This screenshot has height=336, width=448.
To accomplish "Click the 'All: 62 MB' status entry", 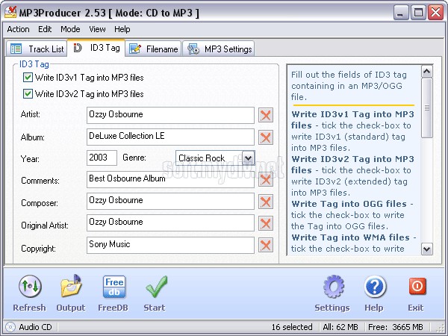I will [x=340, y=327].
